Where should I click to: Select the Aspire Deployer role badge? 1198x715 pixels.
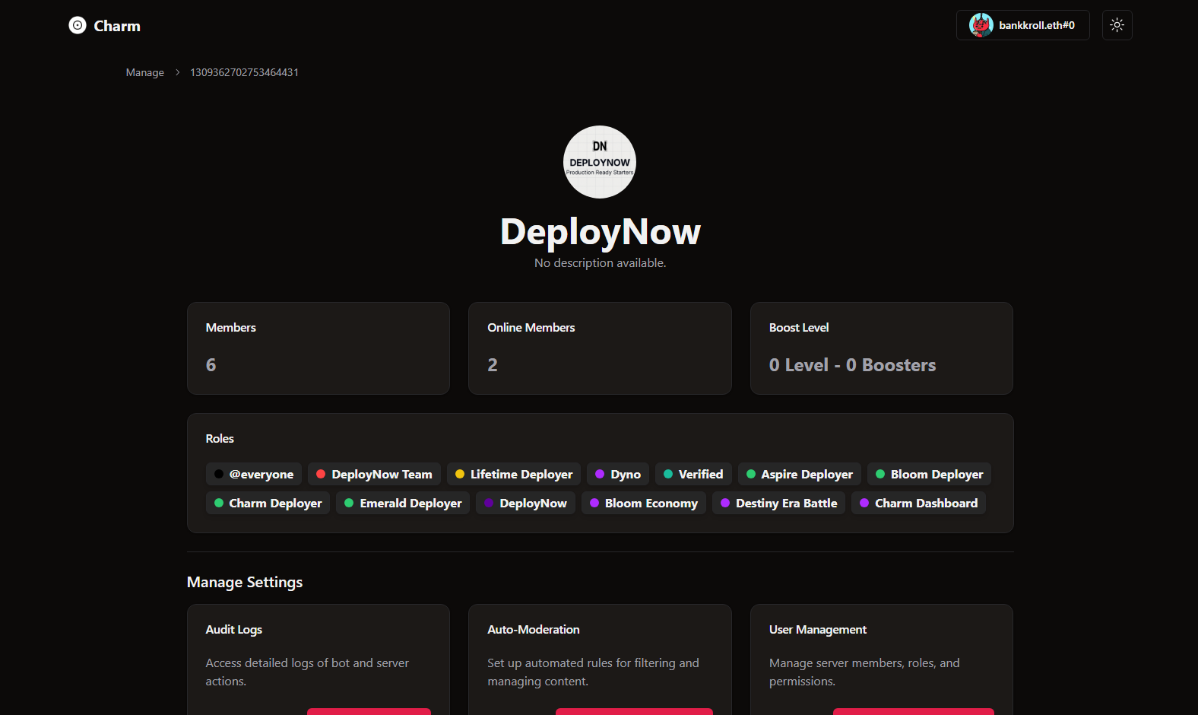click(800, 474)
